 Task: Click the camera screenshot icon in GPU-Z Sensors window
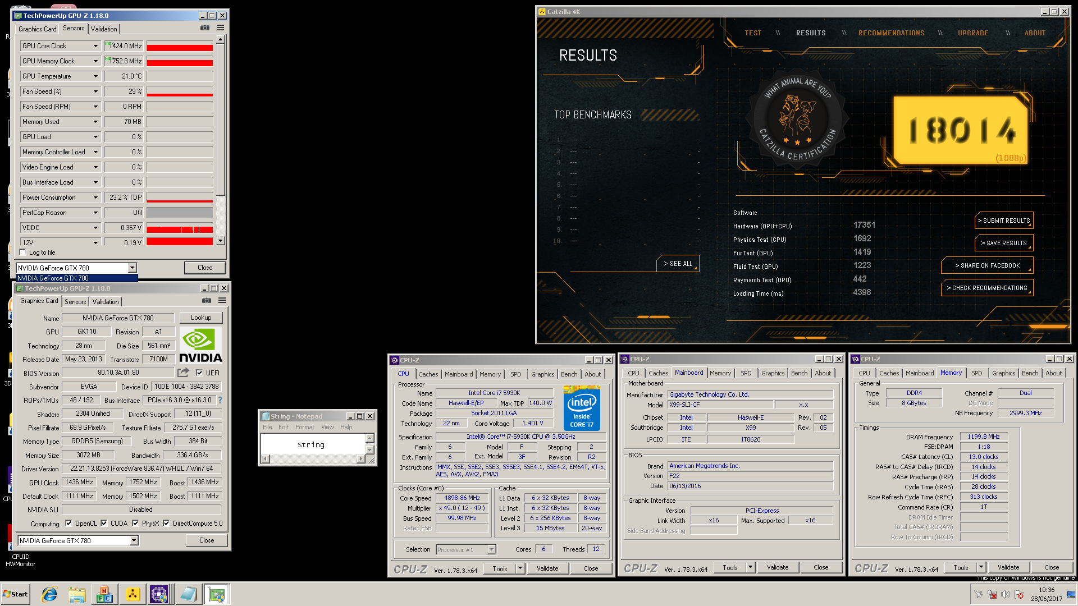point(205,28)
